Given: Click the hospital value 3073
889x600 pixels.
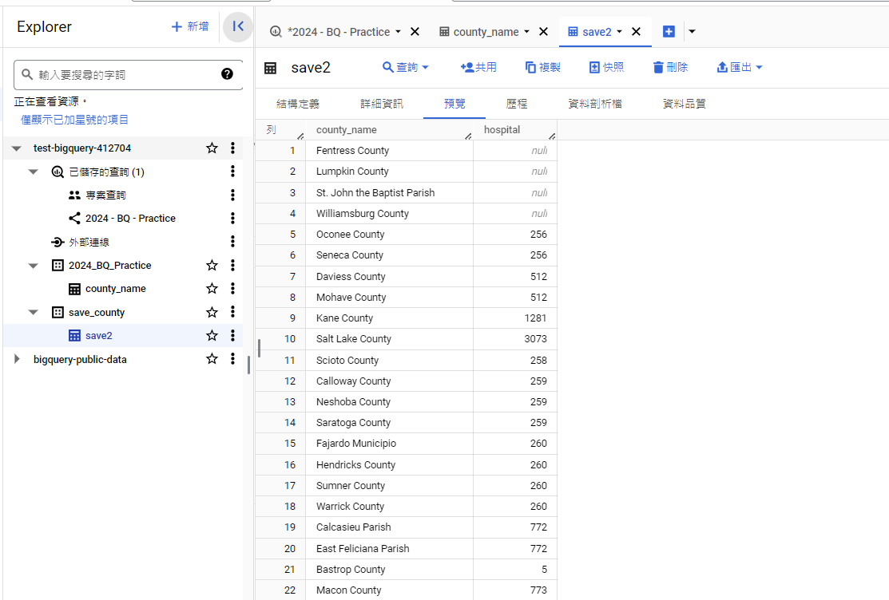Looking at the screenshot, I should tap(535, 339).
